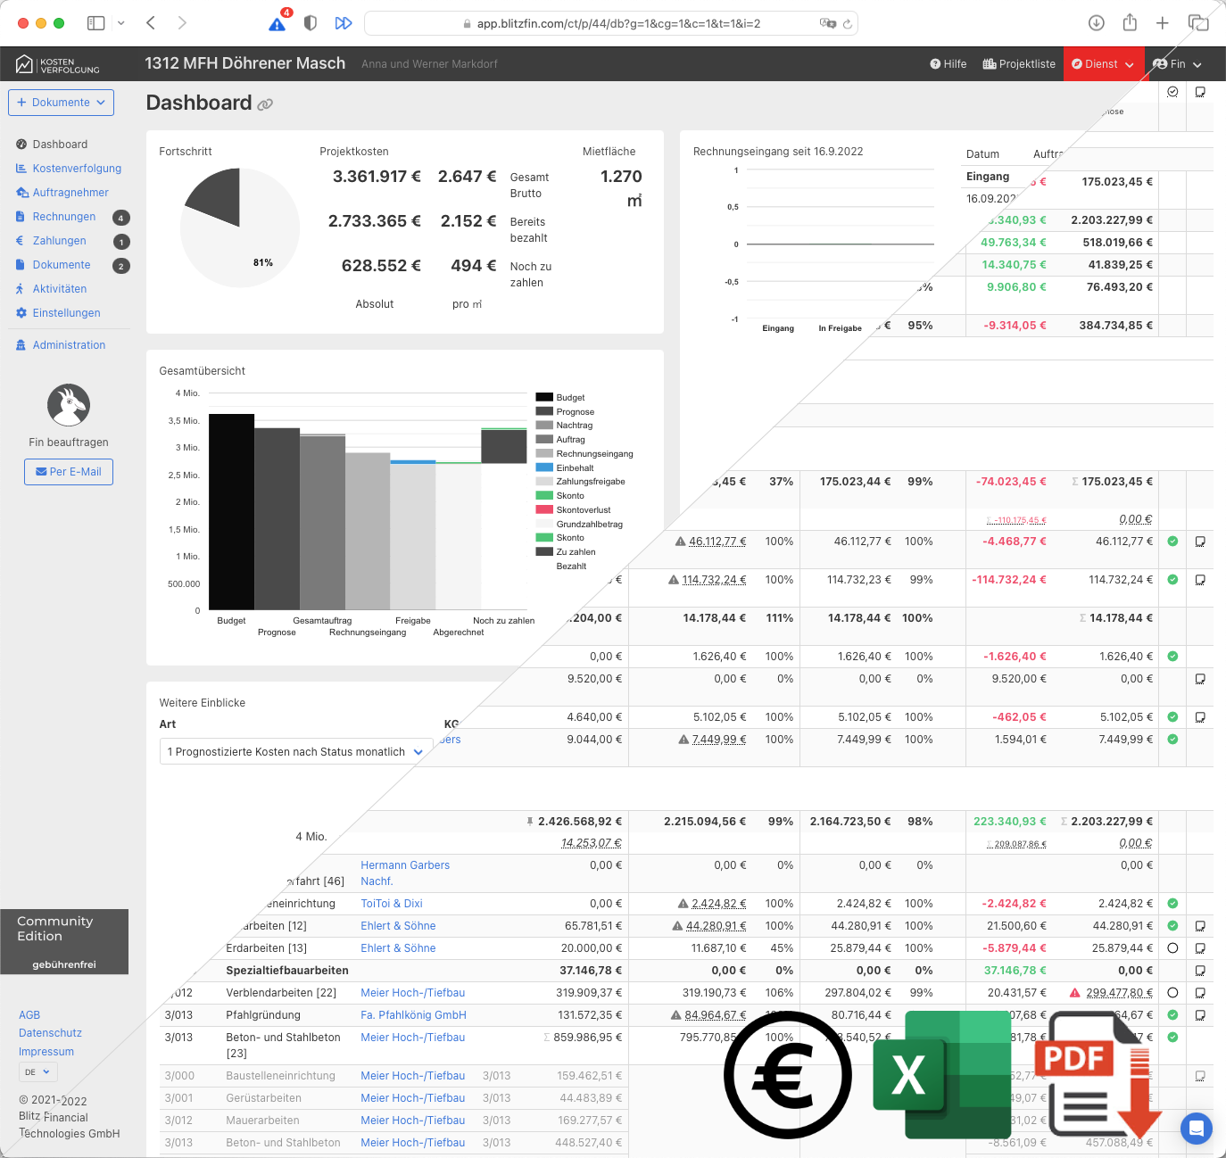The image size is (1226, 1158).
Task: Click the PDF download icon
Action: pos(1099,1075)
